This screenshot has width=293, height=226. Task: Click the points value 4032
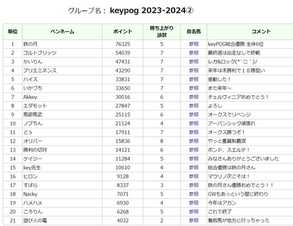pyautogui.click(x=123, y=221)
